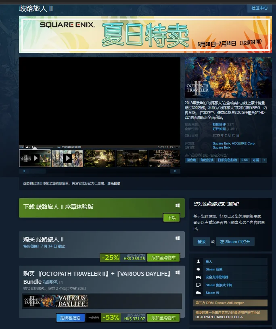Open publisher Square Enix link
This screenshot has width=276, height=329.
222,147
